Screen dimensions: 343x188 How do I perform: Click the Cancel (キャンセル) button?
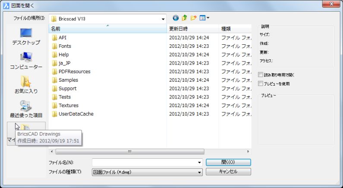[228, 172]
